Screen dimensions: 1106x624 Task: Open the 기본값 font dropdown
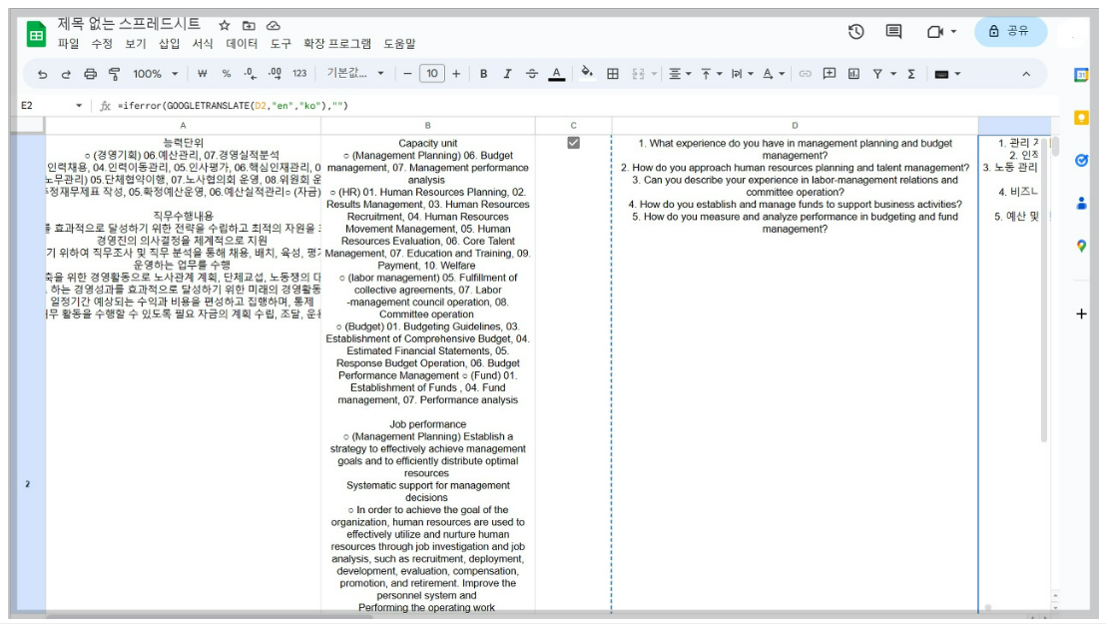[x=354, y=74]
